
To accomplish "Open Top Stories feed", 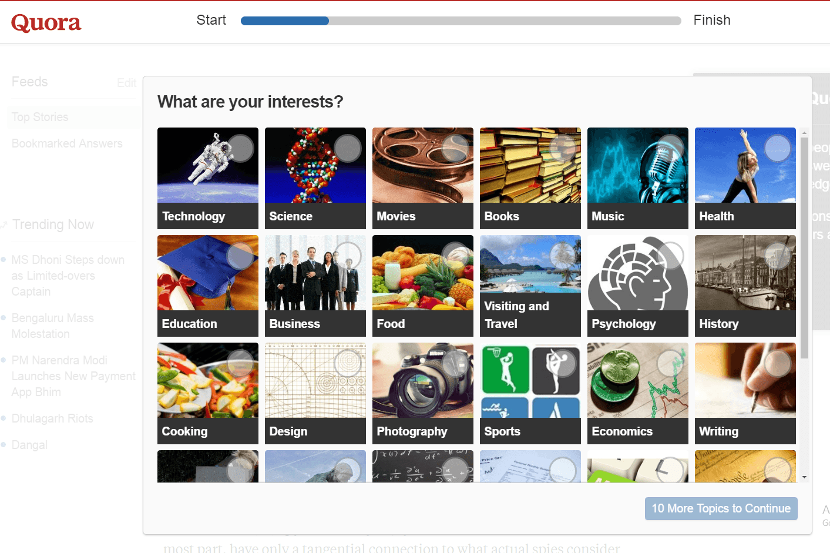I will pos(40,117).
